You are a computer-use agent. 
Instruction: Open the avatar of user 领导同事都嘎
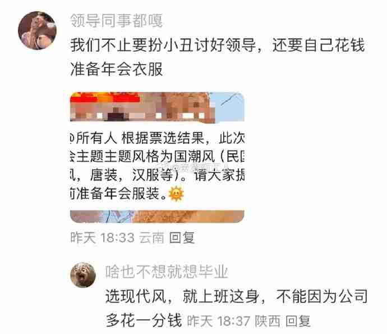37,30
